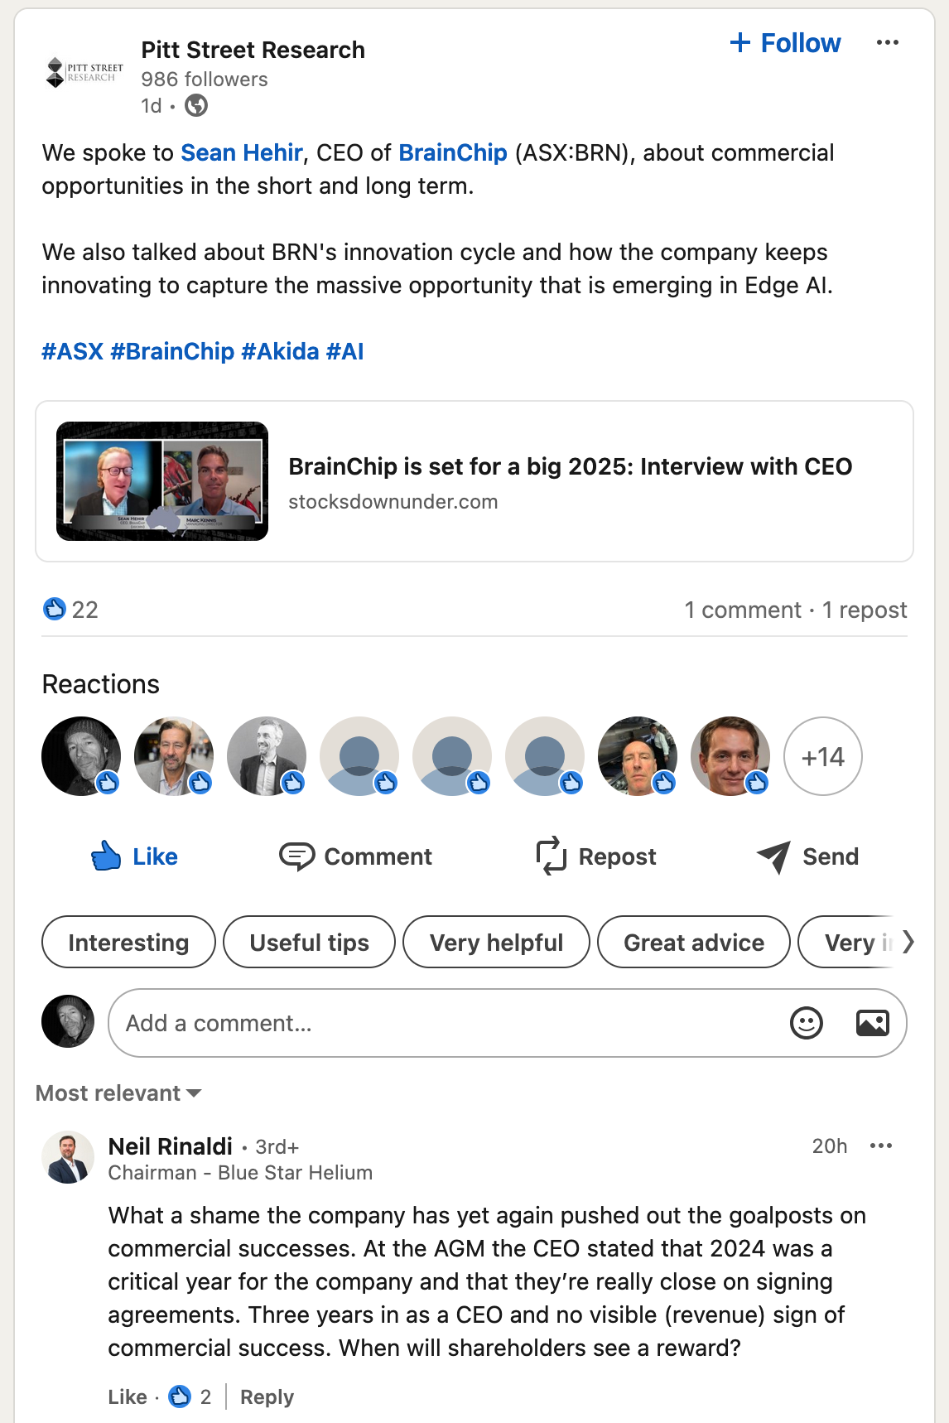The image size is (949, 1423).
Task: Click the add image icon in comment box
Action: pos(872,1023)
